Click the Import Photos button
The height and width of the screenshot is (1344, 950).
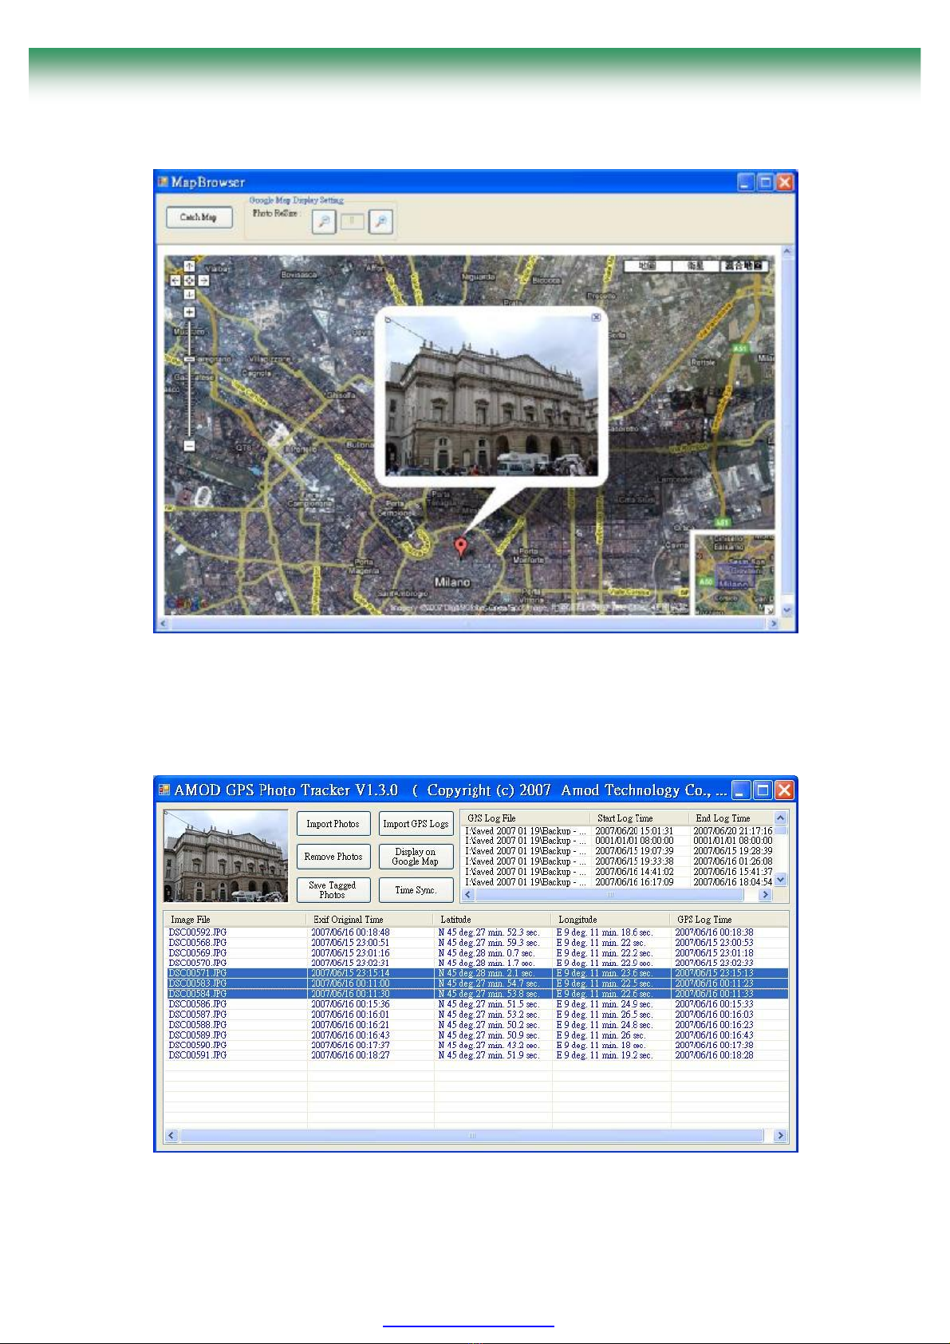333,824
